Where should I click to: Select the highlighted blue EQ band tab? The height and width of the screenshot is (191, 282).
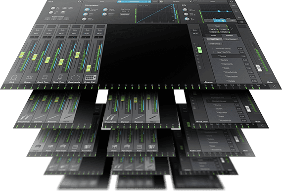(220, 21)
